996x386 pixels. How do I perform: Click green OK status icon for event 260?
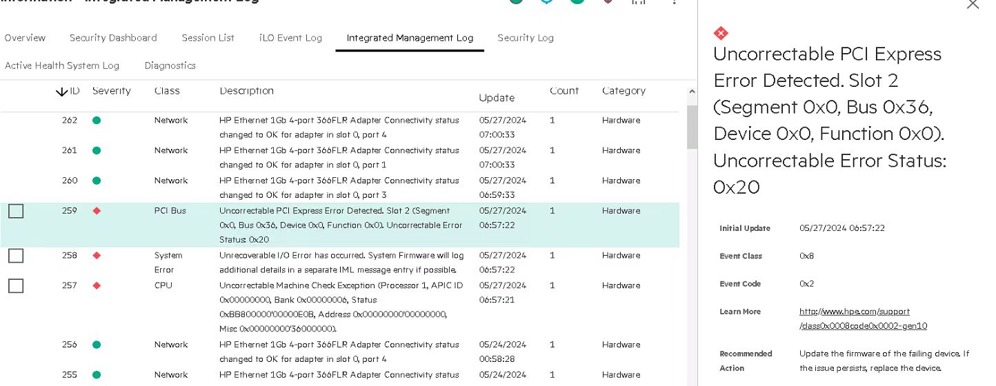[97, 181]
